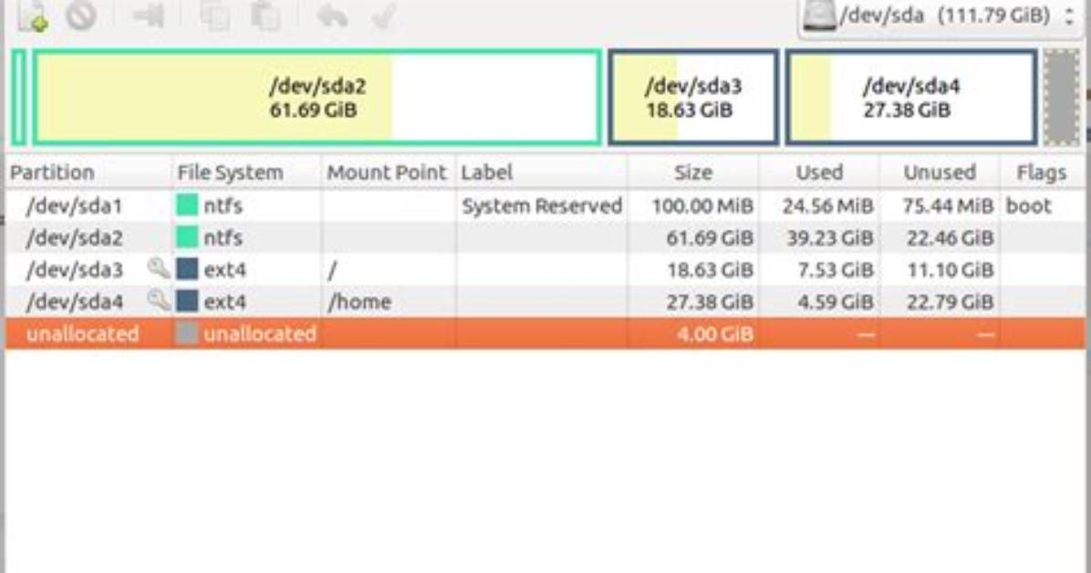This screenshot has height=573, width=1091.
Task: Click the '61.69 GiB' cell in the Size column
Action: click(x=709, y=238)
